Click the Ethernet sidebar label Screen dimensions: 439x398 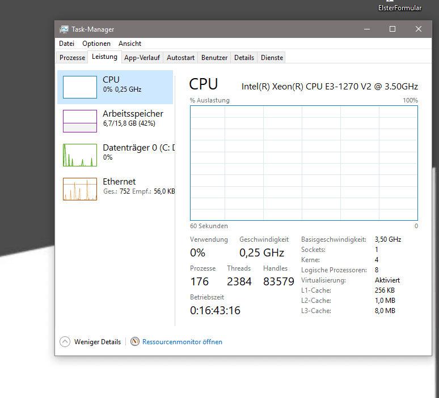[119, 182]
